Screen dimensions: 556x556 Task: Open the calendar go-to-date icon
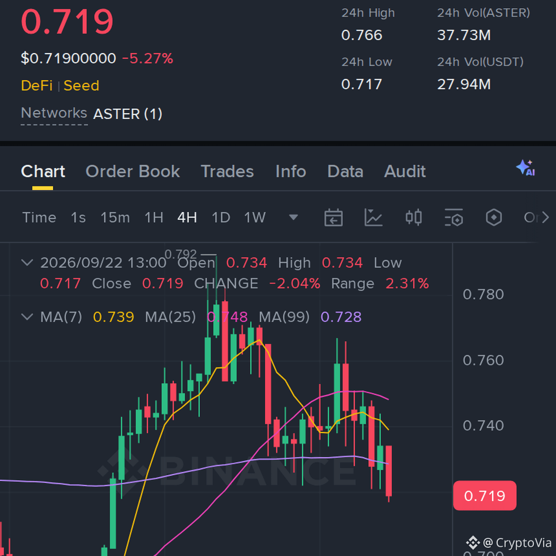point(333,217)
